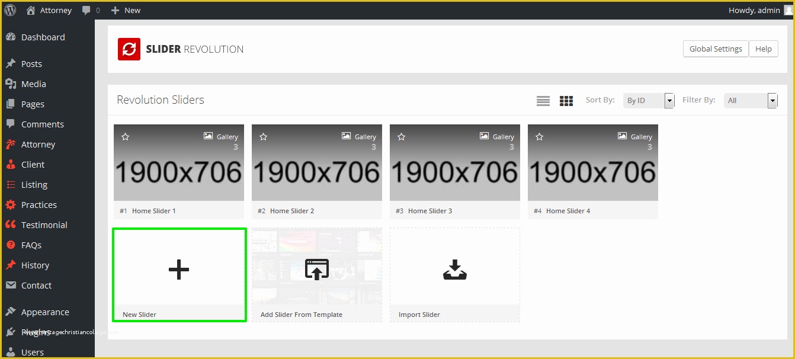Click the Home Slider 3 title
Screen dimensions: 795x359
coord(430,211)
